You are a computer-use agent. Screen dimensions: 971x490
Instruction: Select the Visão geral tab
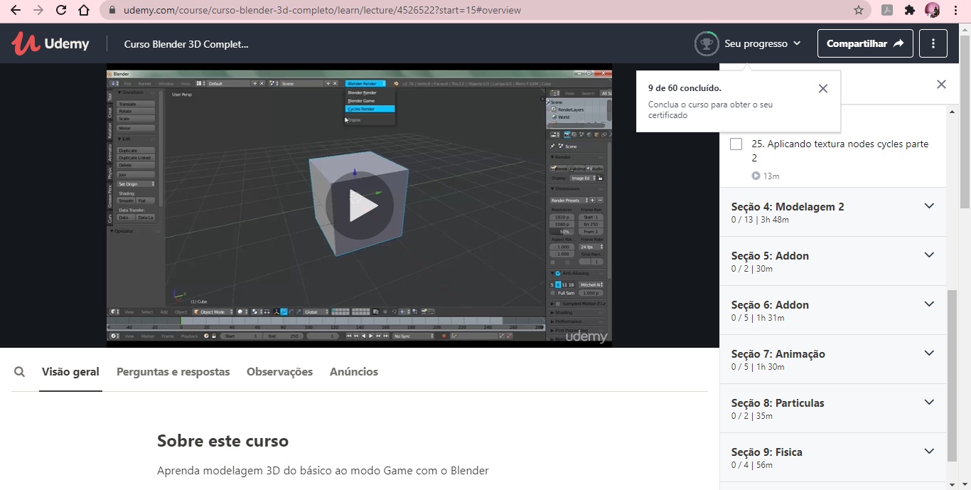(x=70, y=371)
